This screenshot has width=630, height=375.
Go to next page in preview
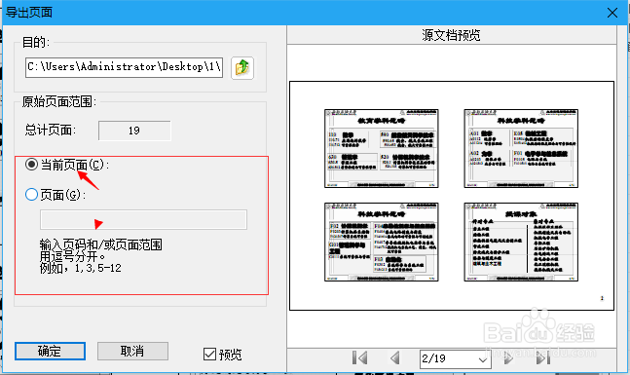click(508, 357)
